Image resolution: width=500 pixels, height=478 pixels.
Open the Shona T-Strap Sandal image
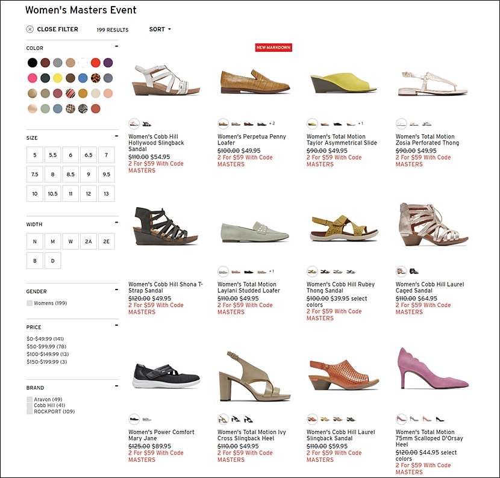click(166, 226)
